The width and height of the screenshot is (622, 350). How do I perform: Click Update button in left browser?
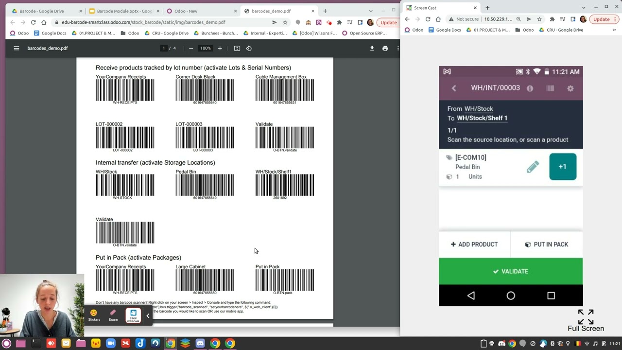(x=388, y=22)
